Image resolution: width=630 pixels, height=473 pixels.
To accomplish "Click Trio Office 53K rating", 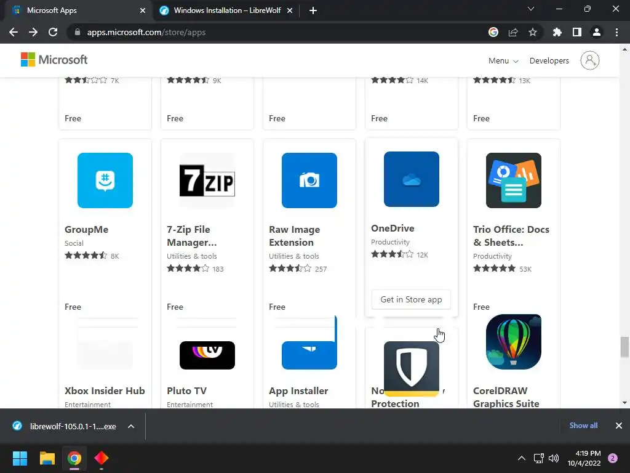I will point(502,269).
